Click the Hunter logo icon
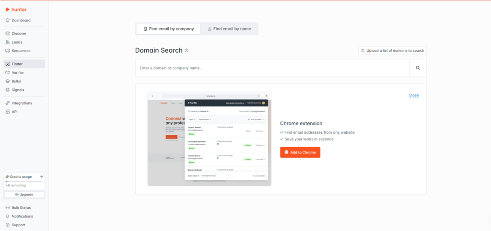 8,10
